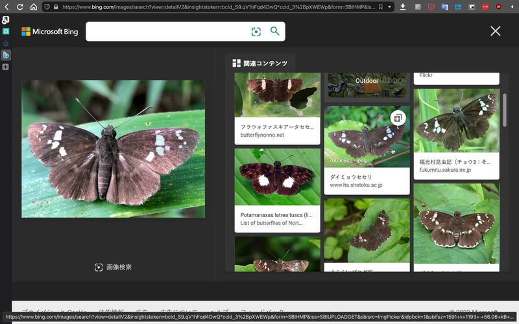Open the browser home page
Image resolution: width=519 pixels, height=324 pixels.
[34, 6]
